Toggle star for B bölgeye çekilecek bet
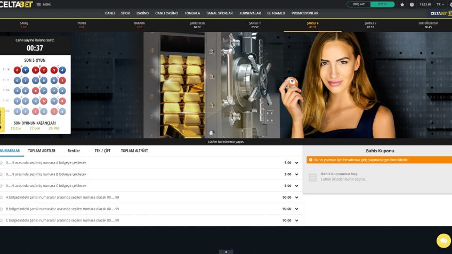This screenshot has width=452, height=254. pos(2,174)
